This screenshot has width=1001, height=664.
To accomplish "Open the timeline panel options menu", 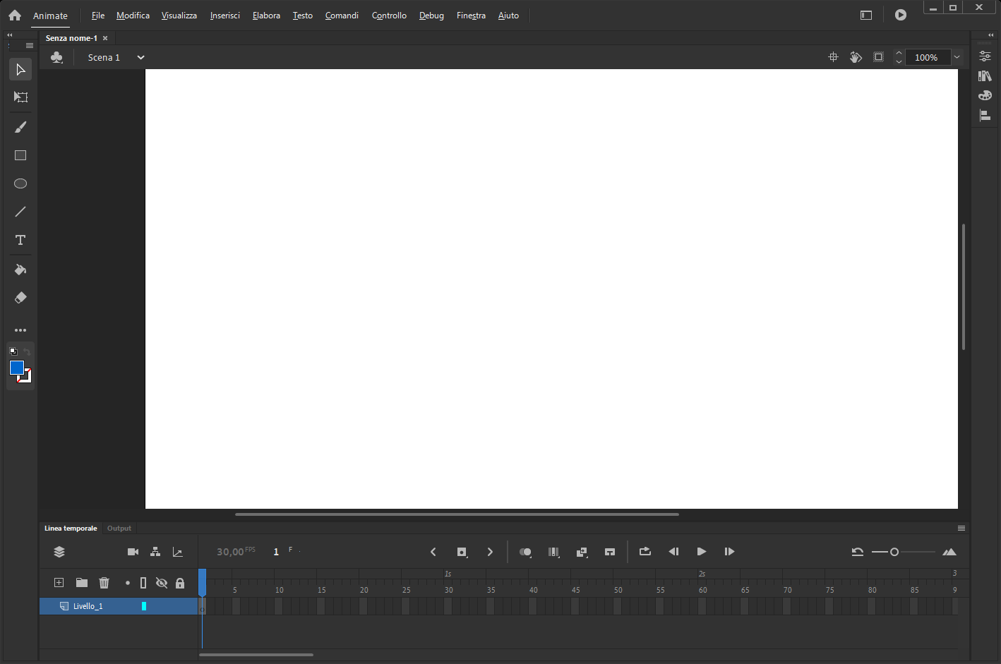I will tap(961, 528).
